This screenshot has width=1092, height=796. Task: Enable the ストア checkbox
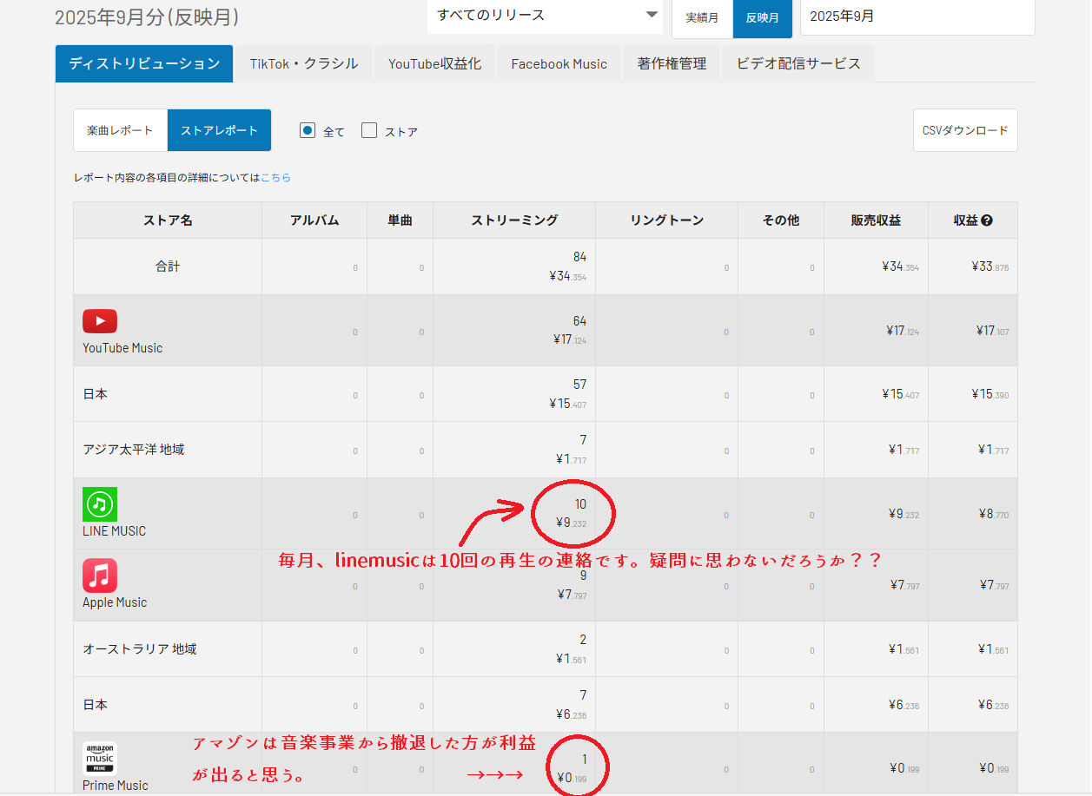coord(369,130)
